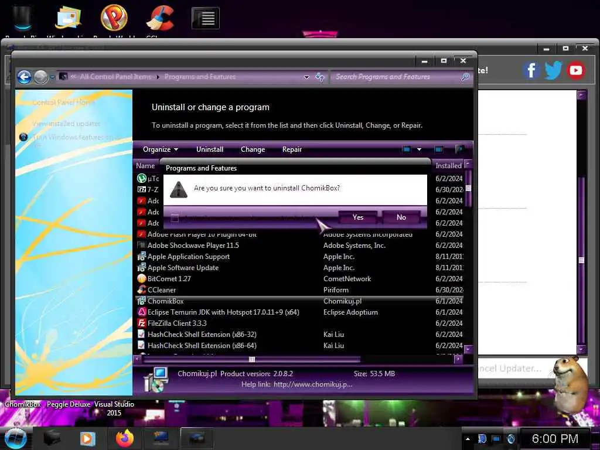Screen dimensions: 600x450
Task: Click Cancel Updater in the back window
Action: click(x=510, y=369)
